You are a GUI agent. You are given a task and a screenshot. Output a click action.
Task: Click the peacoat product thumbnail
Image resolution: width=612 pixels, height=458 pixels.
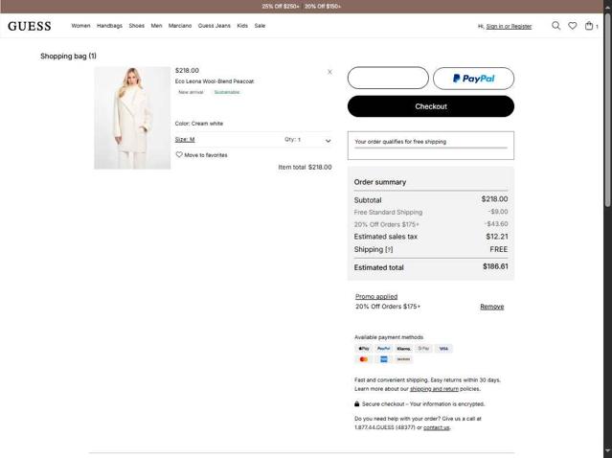click(132, 118)
